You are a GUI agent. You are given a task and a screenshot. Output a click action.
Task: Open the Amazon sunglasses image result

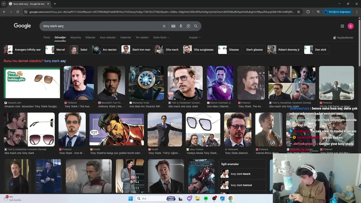[32, 83]
